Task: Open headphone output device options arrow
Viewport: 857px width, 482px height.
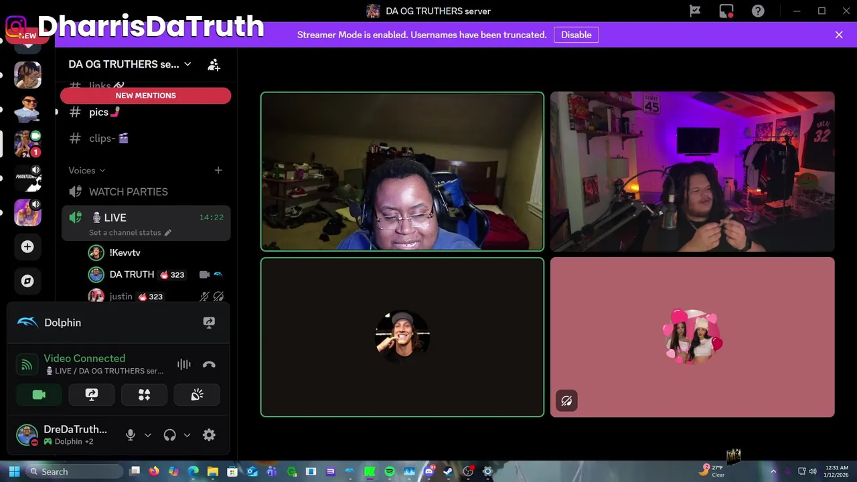Action: [187, 435]
